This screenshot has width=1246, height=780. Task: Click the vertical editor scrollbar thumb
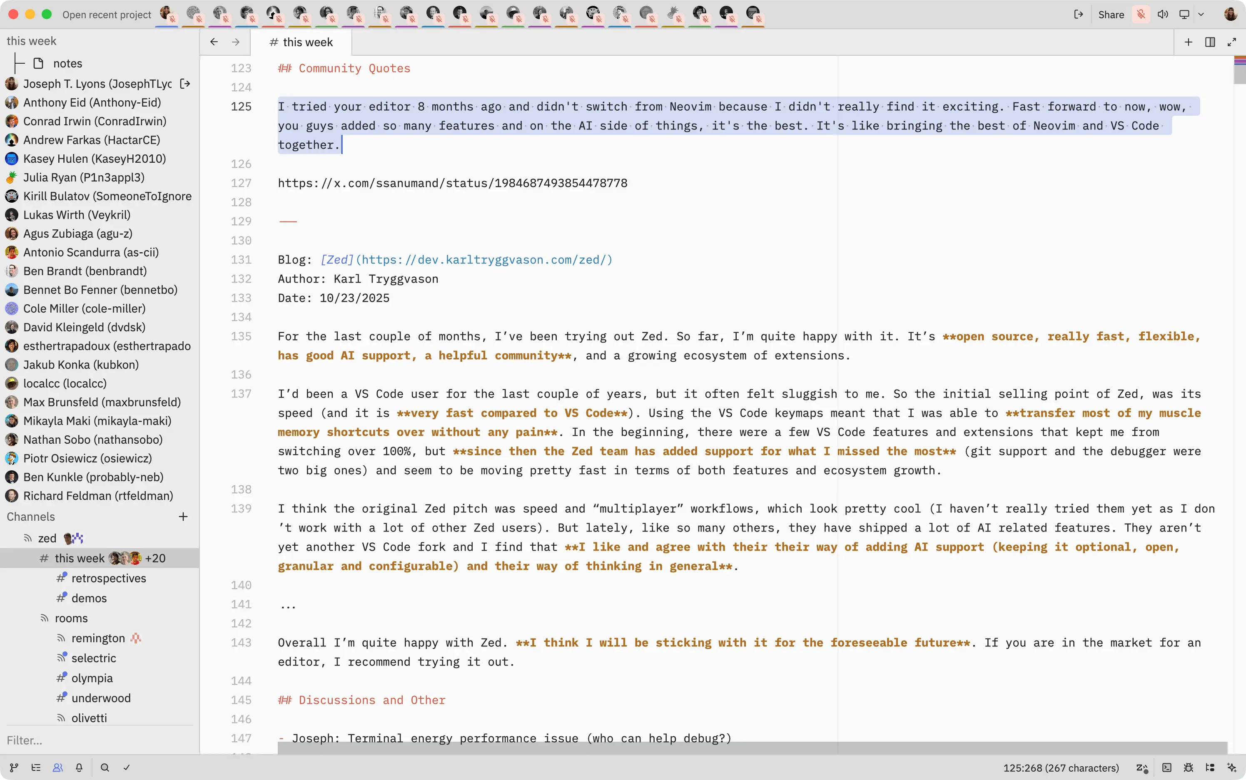pos(1239,70)
